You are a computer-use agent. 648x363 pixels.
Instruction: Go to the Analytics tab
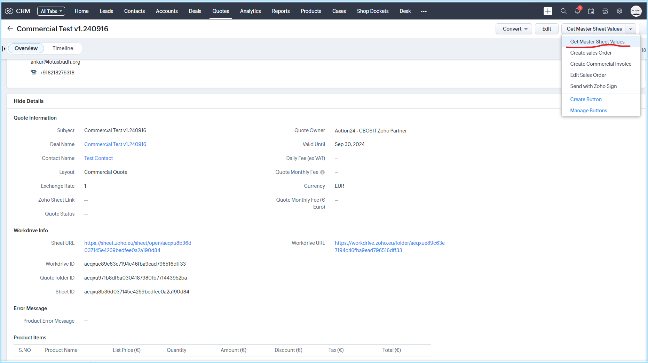point(250,11)
